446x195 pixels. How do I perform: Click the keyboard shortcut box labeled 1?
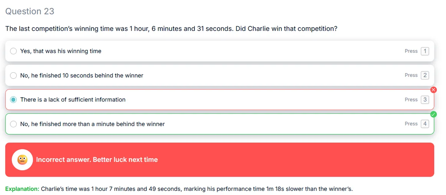tap(425, 51)
